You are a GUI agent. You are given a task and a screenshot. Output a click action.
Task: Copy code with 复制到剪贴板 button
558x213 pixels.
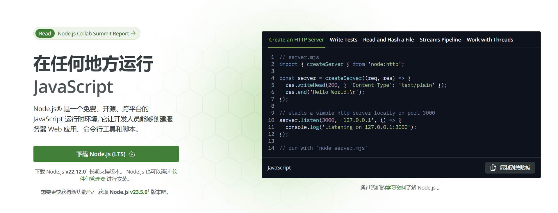click(x=510, y=168)
